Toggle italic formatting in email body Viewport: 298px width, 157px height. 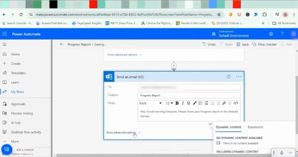click(x=183, y=103)
